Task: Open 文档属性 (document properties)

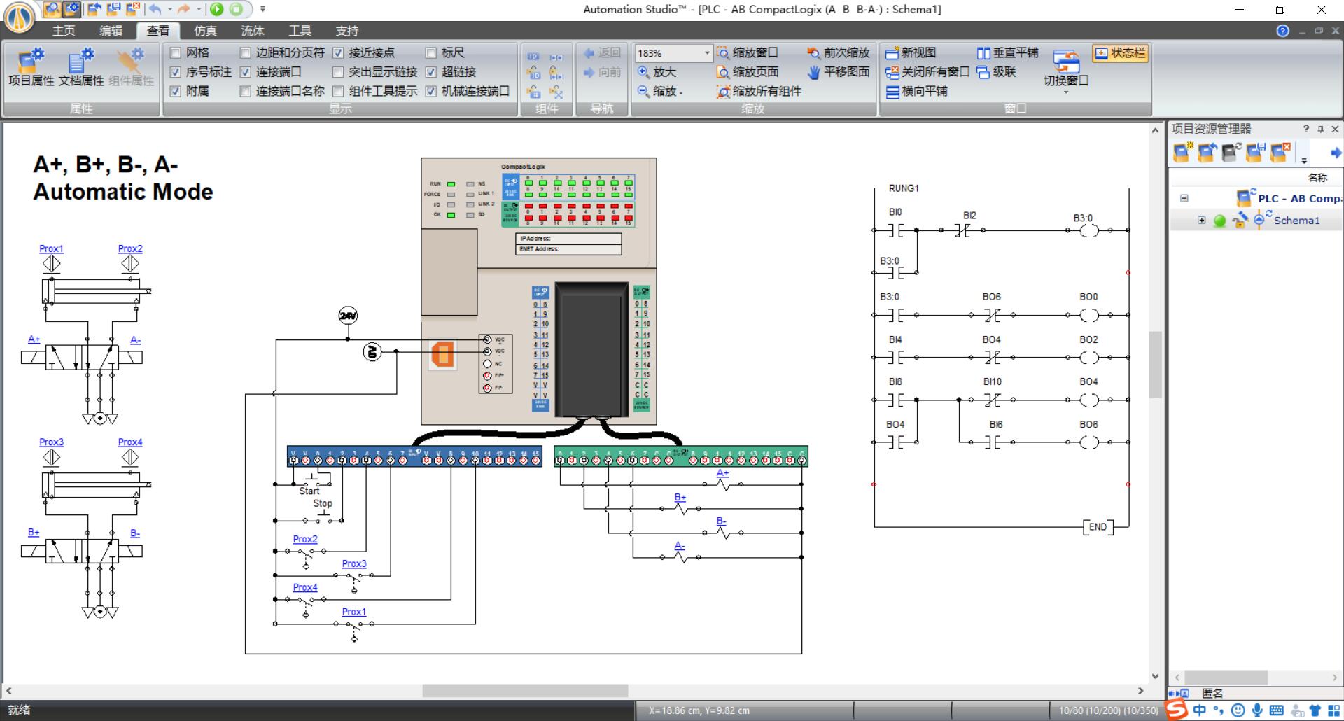Action: [81, 68]
